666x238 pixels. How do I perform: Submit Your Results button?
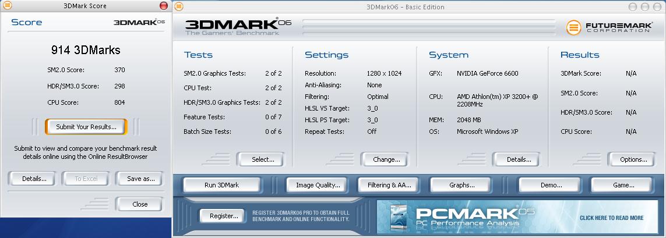pyautogui.click(x=86, y=127)
